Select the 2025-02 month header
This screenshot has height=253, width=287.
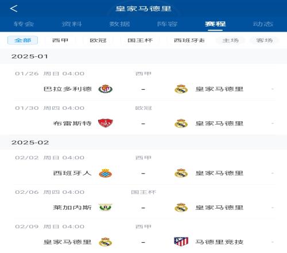point(143,143)
